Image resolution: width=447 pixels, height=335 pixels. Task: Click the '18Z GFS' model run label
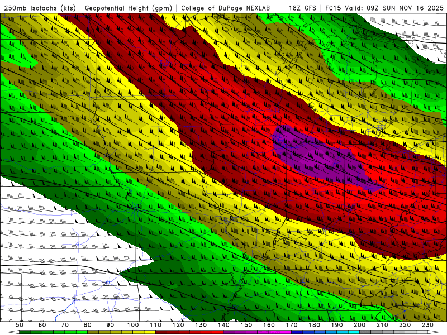pos(302,8)
